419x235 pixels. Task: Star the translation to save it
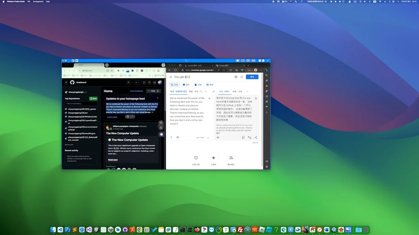point(256,98)
